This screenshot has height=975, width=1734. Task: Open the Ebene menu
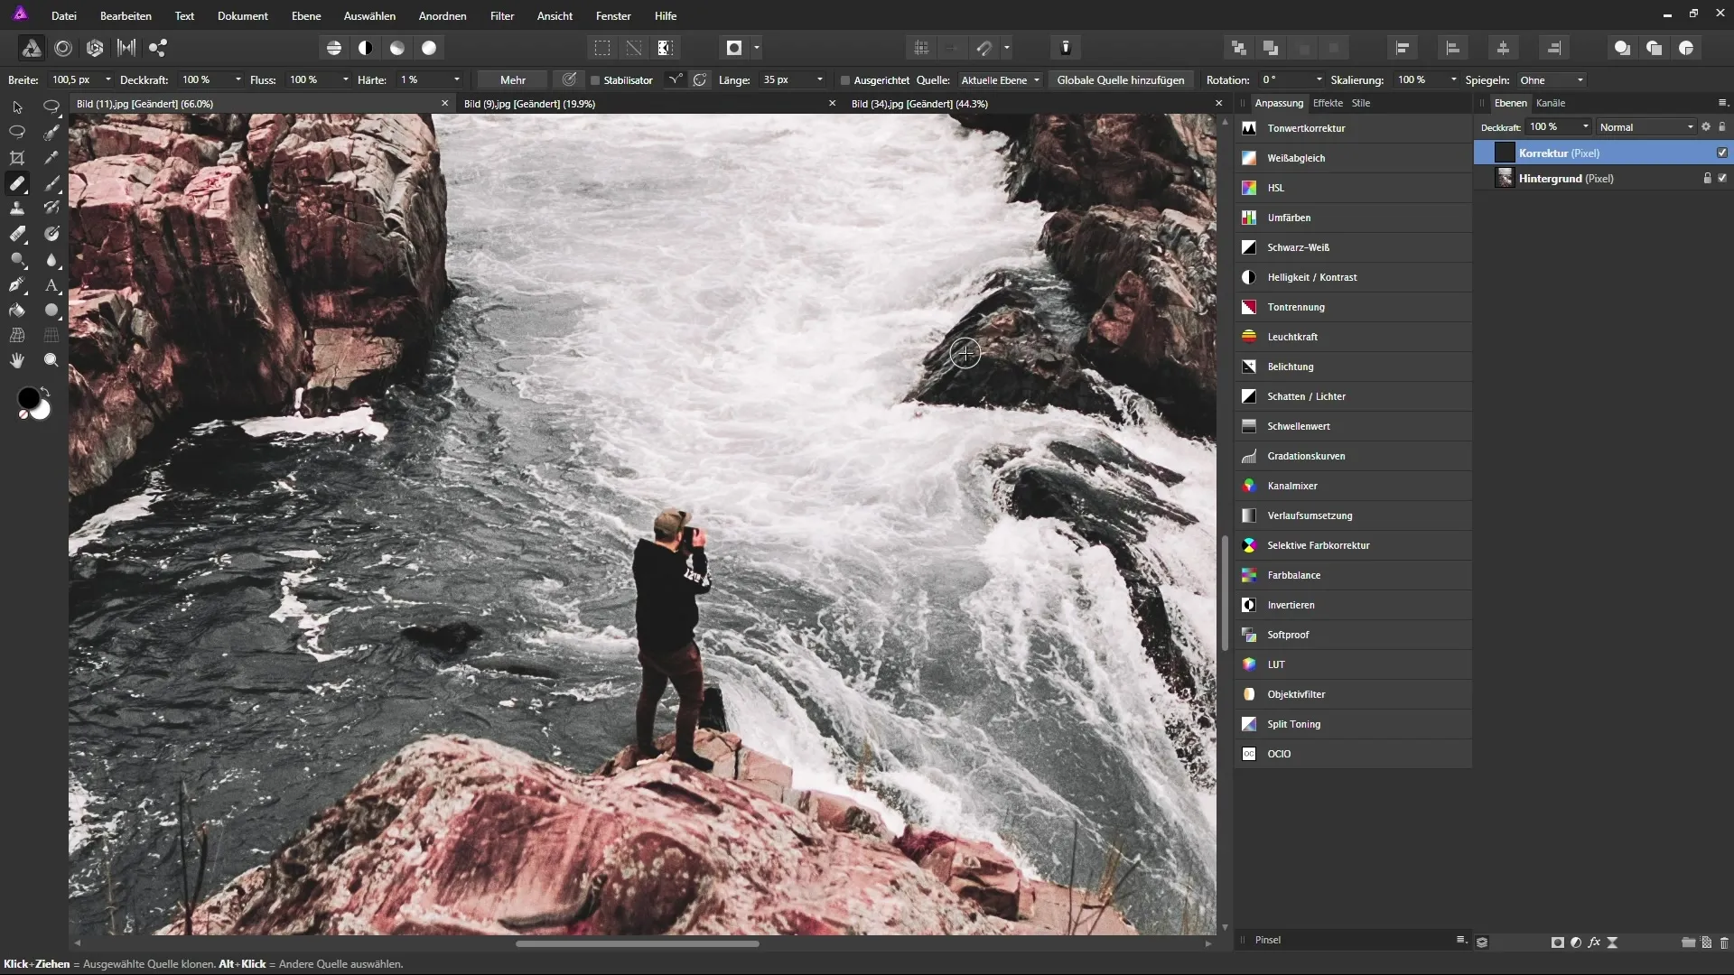pyautogui.click(x=306, y=16)
